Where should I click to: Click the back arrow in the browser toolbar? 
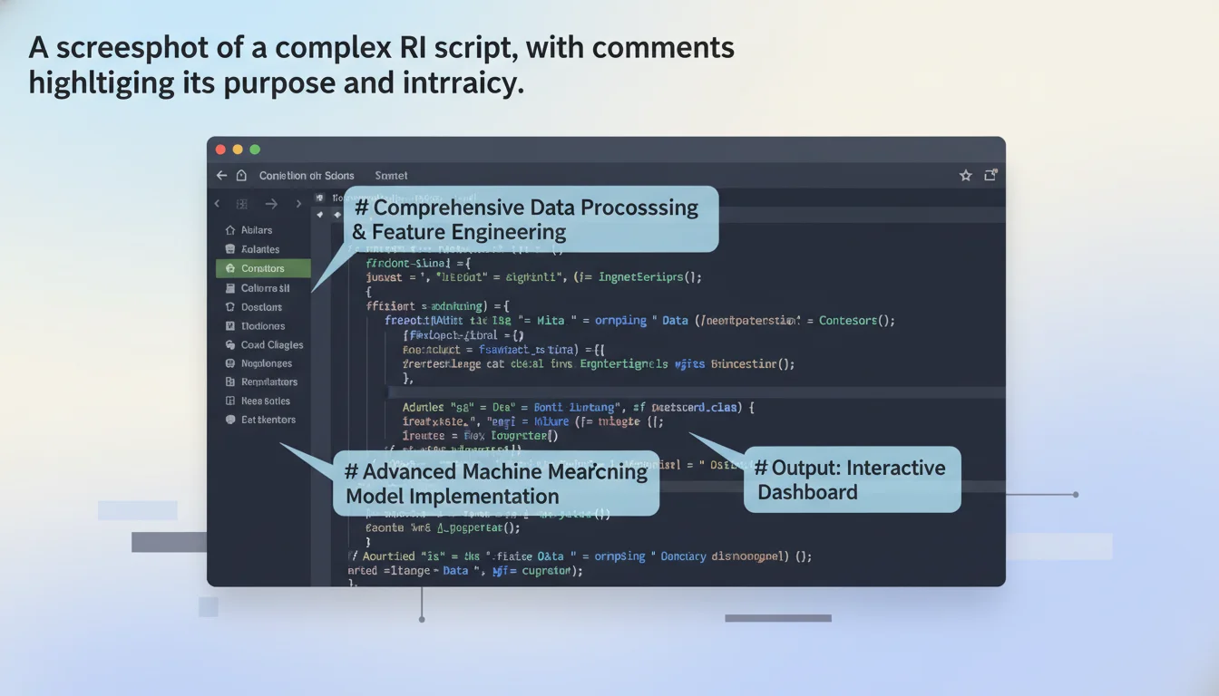coord(220,175)
